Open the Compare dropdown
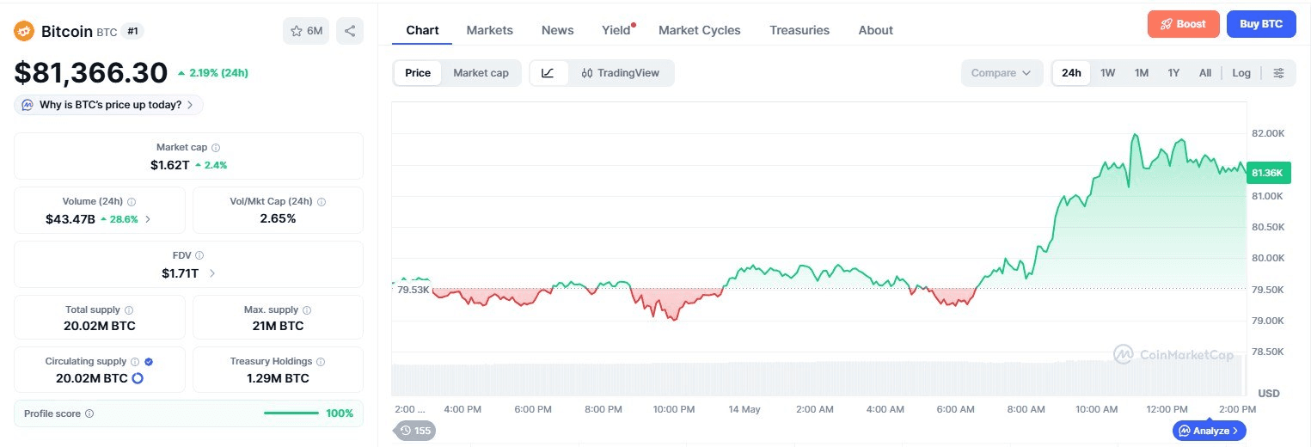Viewport: 1311px width, 447px height. click(1002, 73)
